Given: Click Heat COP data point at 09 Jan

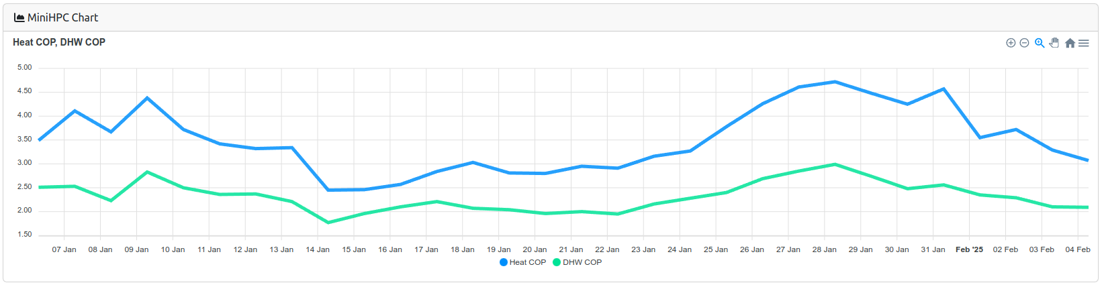Looking at the screenshot, I should click(x=147, y=98).
